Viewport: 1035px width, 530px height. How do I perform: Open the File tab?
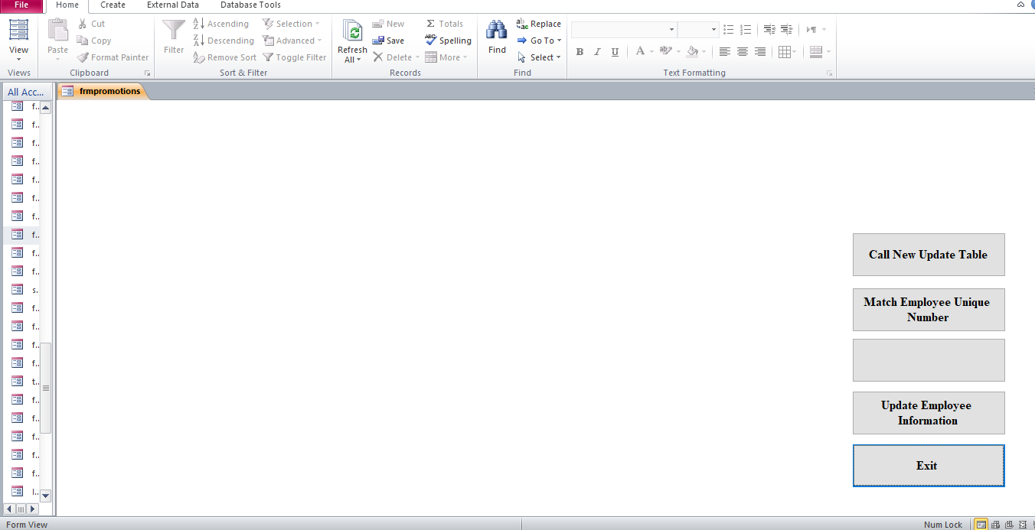pyautogui.click(x=21, y=5)
